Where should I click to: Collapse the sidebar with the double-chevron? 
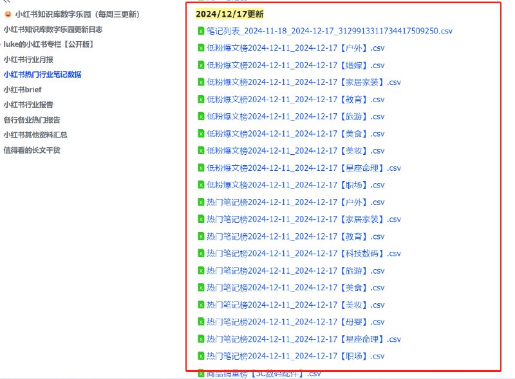(x=7, y=1)
